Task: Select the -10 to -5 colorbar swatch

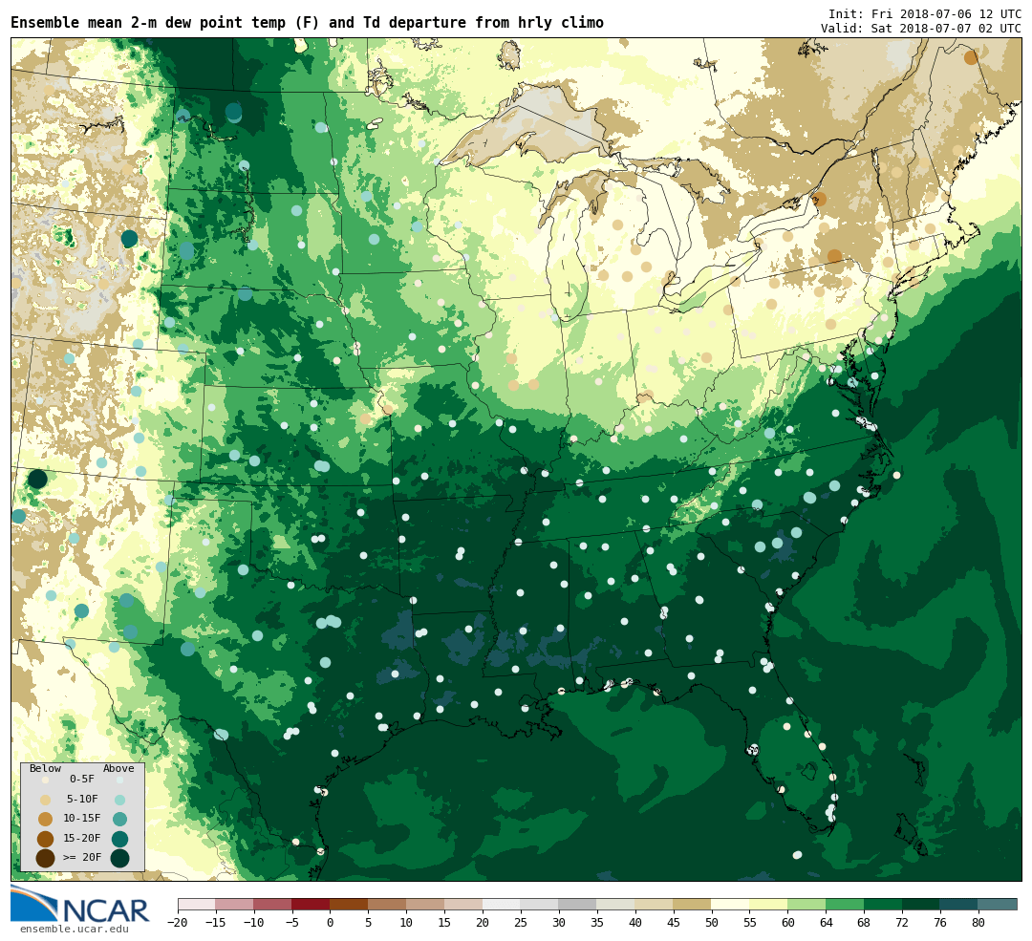Action: 272,904
